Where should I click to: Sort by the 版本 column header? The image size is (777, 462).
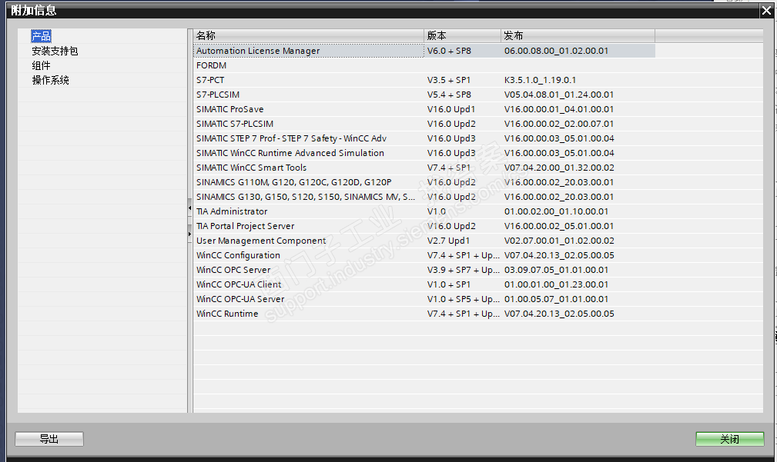pyautogui.click(x=462, y=35)
